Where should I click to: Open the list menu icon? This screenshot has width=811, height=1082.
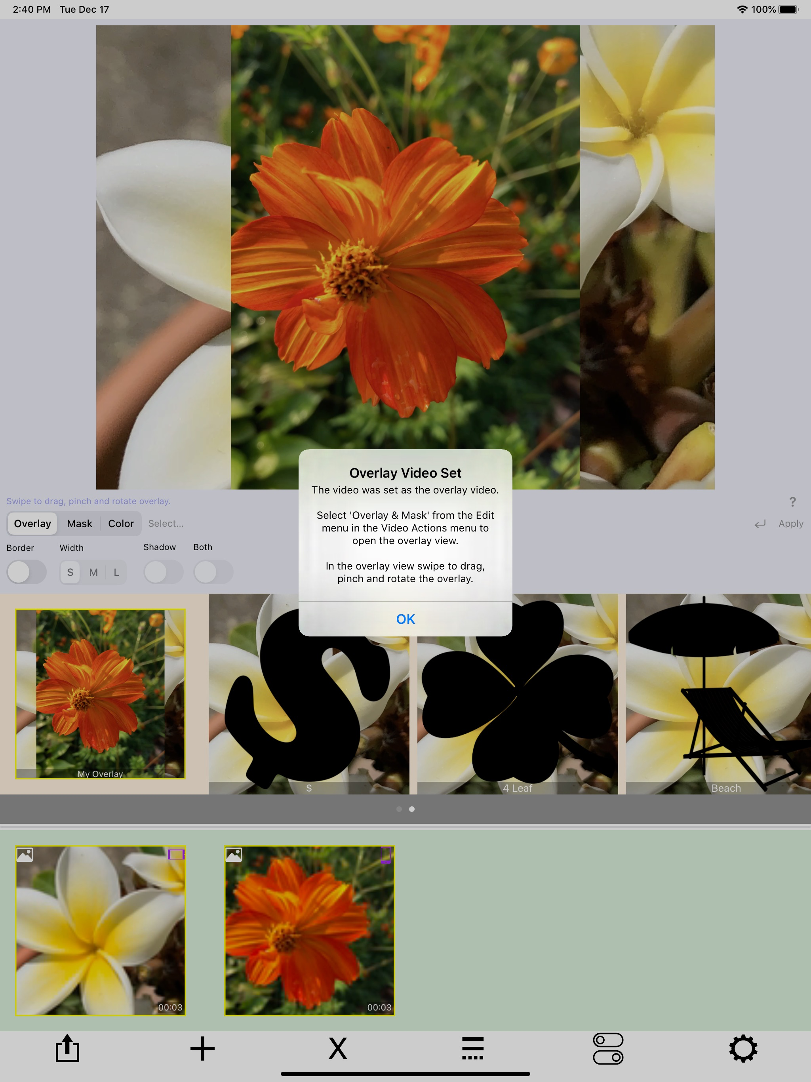(x=472, y=1048)
